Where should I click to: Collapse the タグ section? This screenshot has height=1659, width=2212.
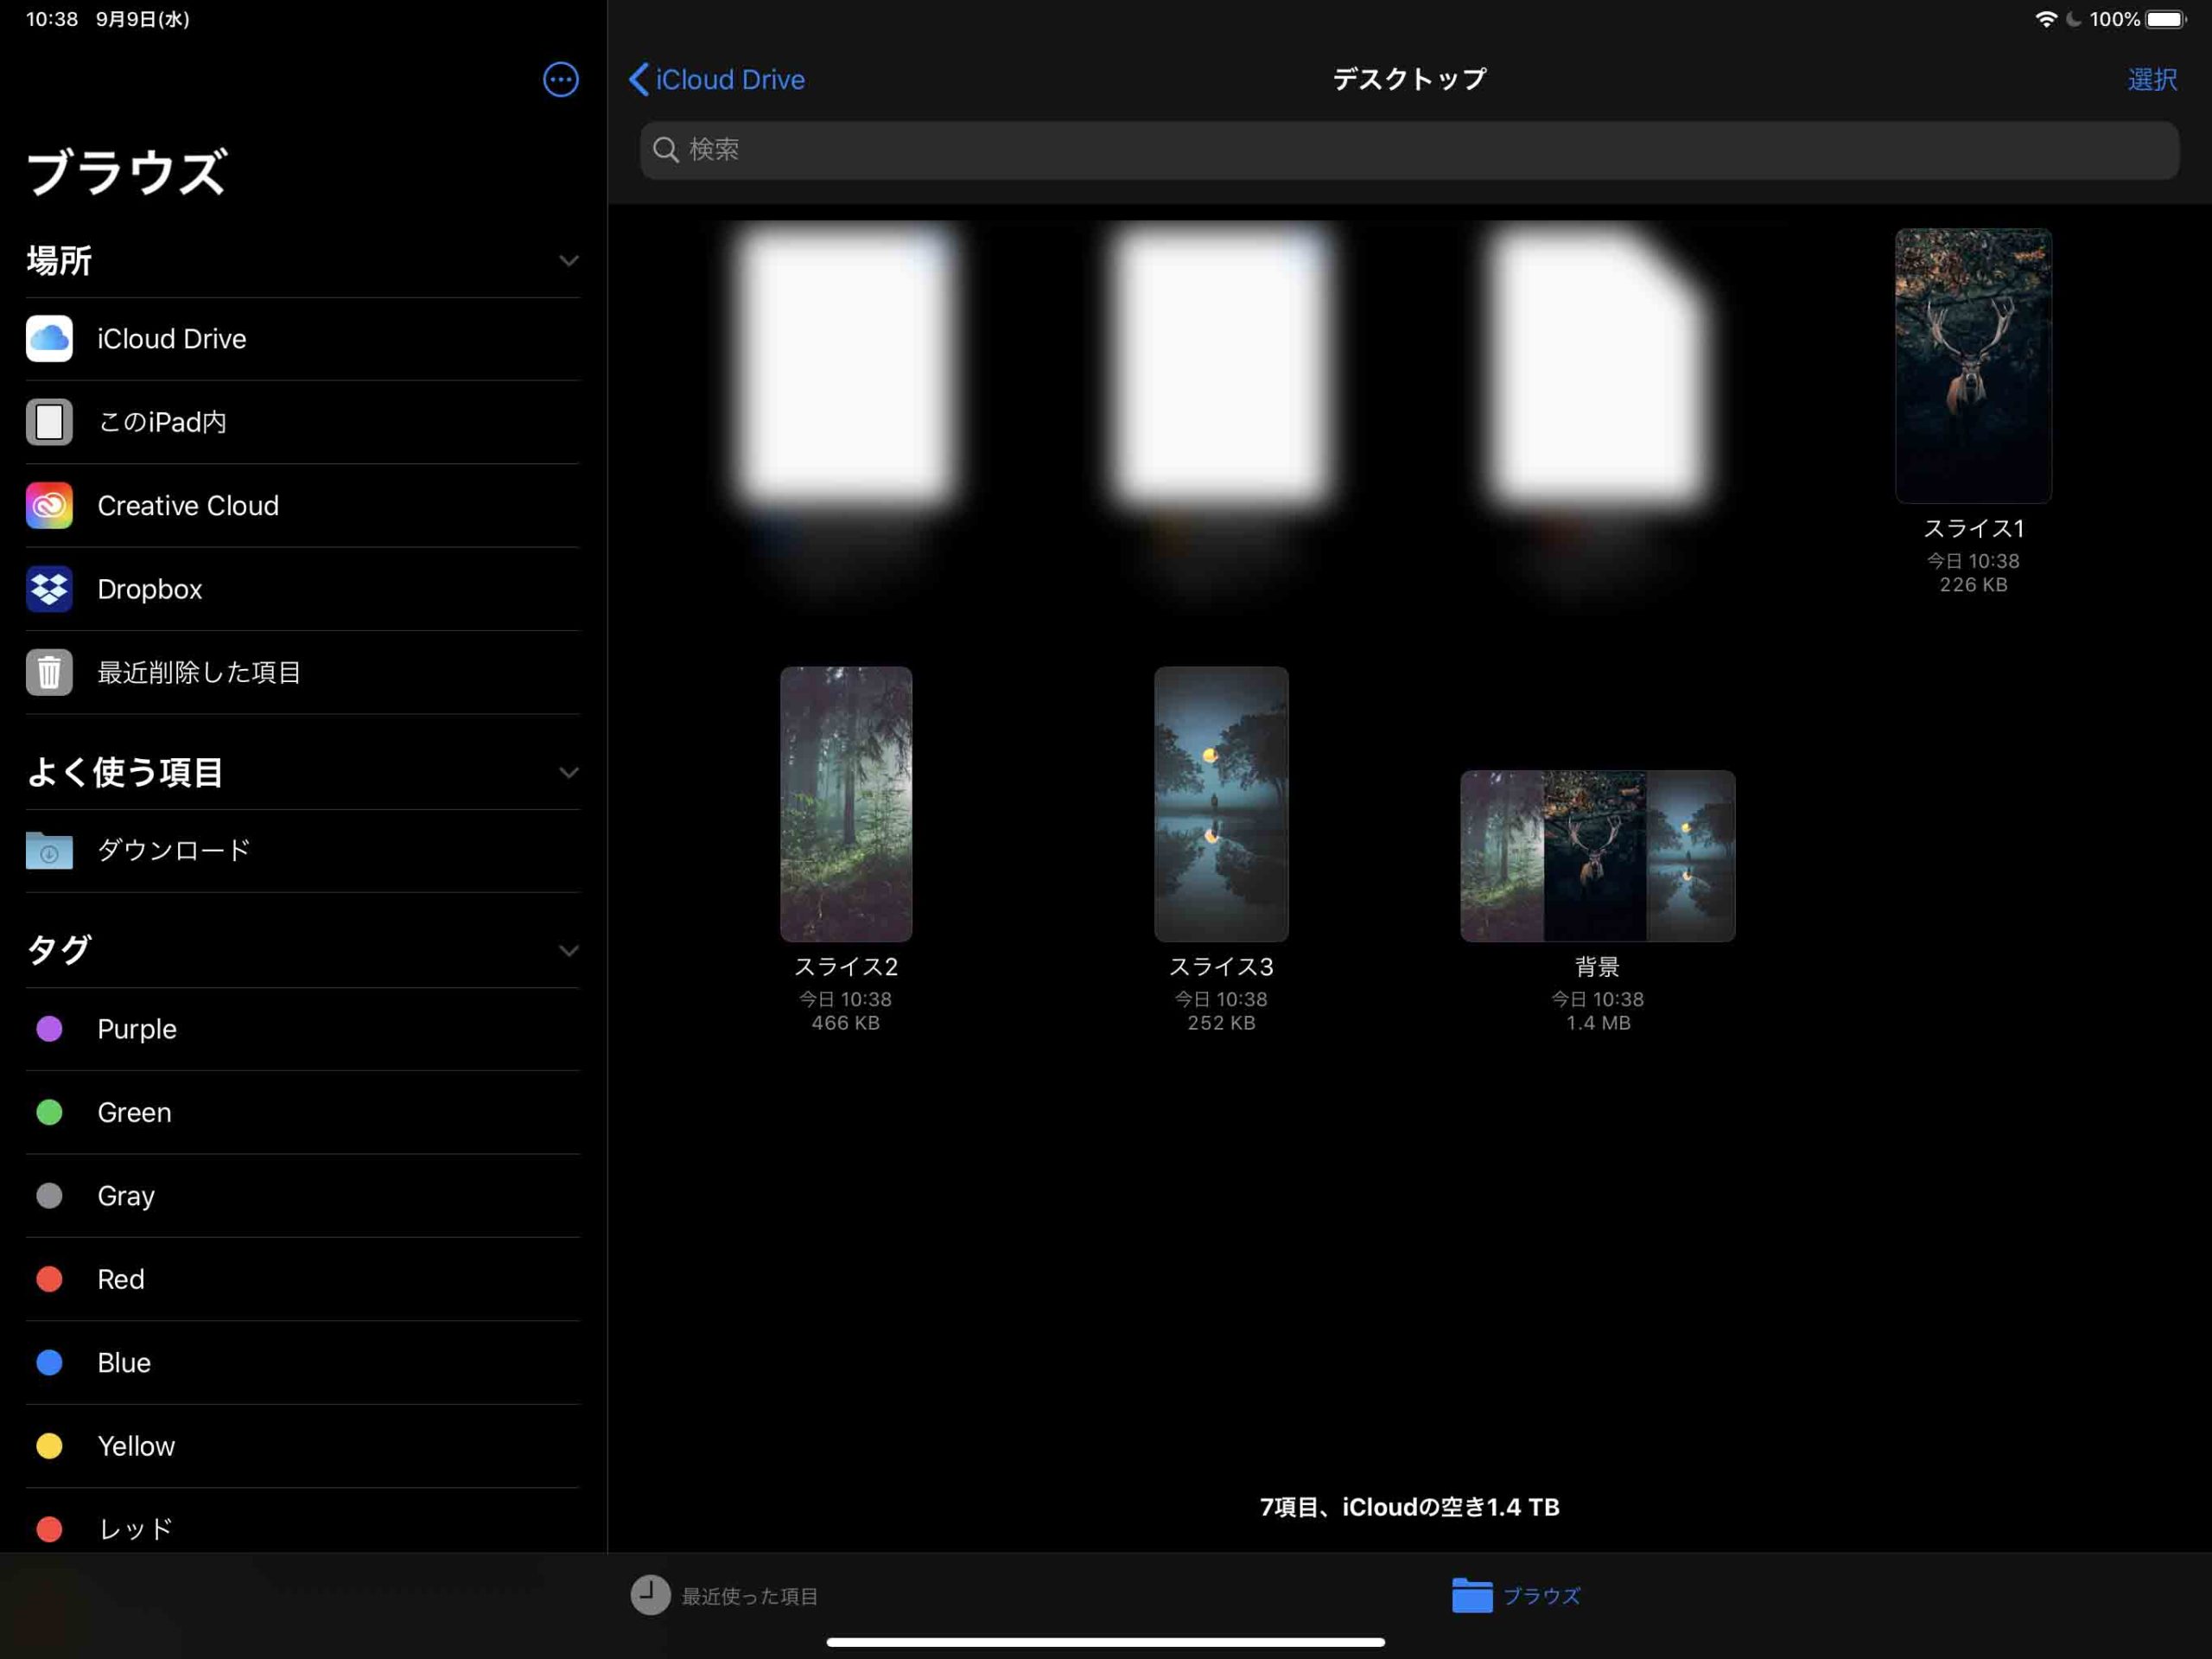[568, 951]
